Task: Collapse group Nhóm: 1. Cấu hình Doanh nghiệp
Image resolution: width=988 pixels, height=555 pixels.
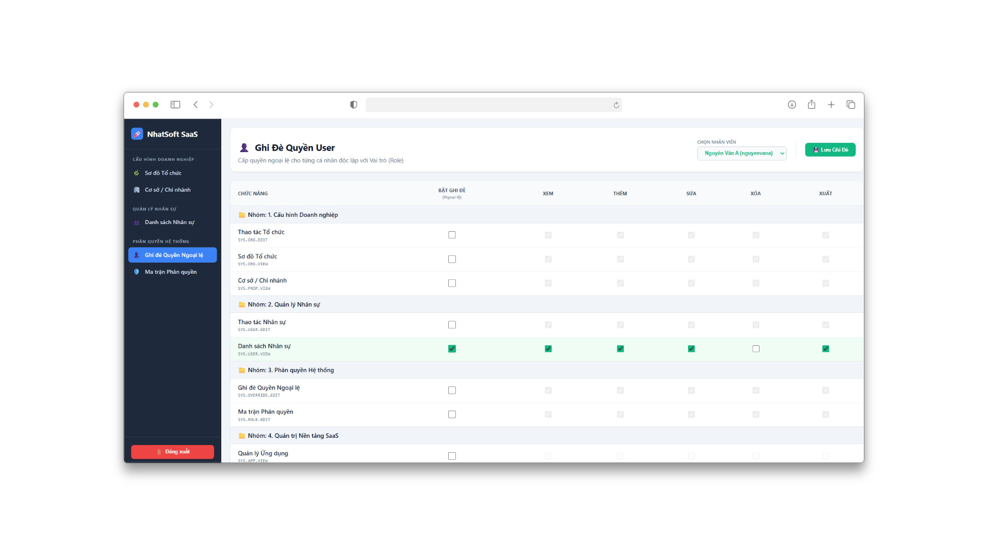Action: pos(292,215)
